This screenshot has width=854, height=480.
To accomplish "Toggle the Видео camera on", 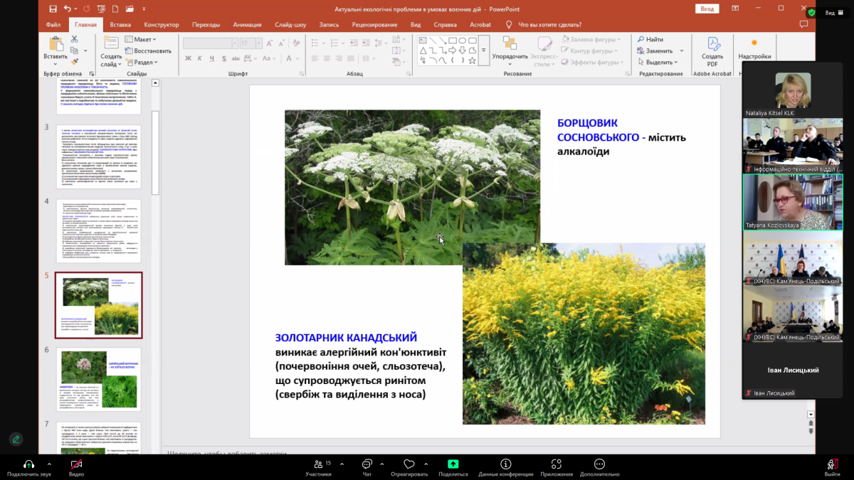I will [76, 465].
